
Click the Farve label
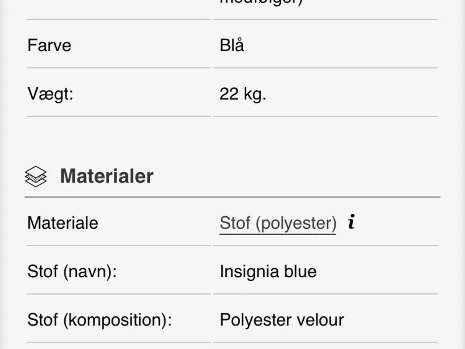(x=49, y=45)
